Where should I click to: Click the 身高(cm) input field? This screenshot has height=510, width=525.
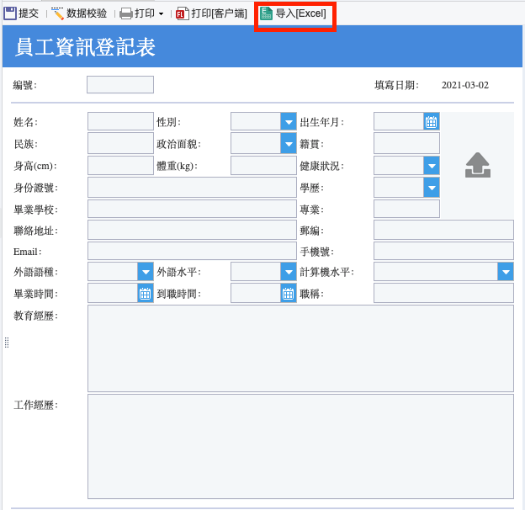coord(120,166)
